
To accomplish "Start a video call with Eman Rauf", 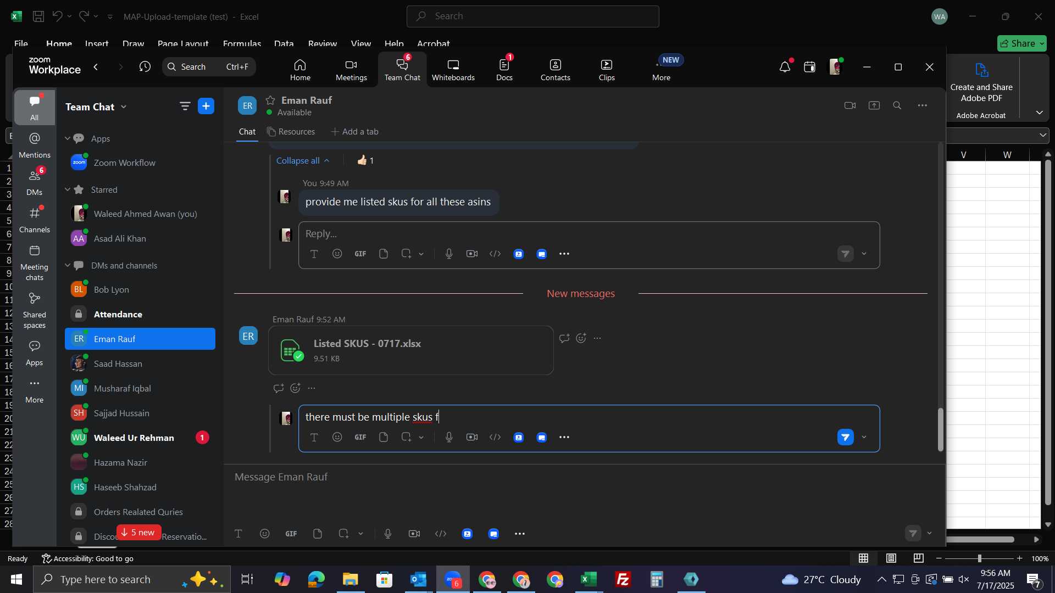I will coord(850,105).
